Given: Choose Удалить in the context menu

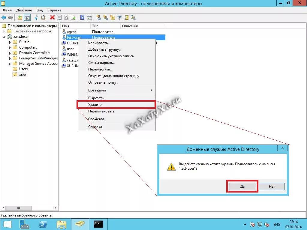Looking at the screenshot, I should point(117,105).
